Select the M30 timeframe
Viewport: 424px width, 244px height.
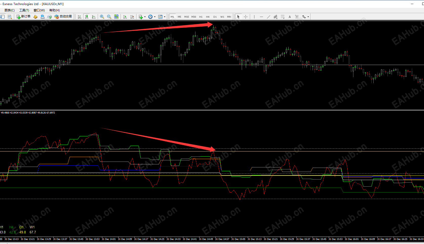coord(194,17)
